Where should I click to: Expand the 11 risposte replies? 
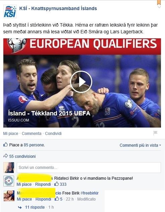pyautogui.click(x=35, y=207)
